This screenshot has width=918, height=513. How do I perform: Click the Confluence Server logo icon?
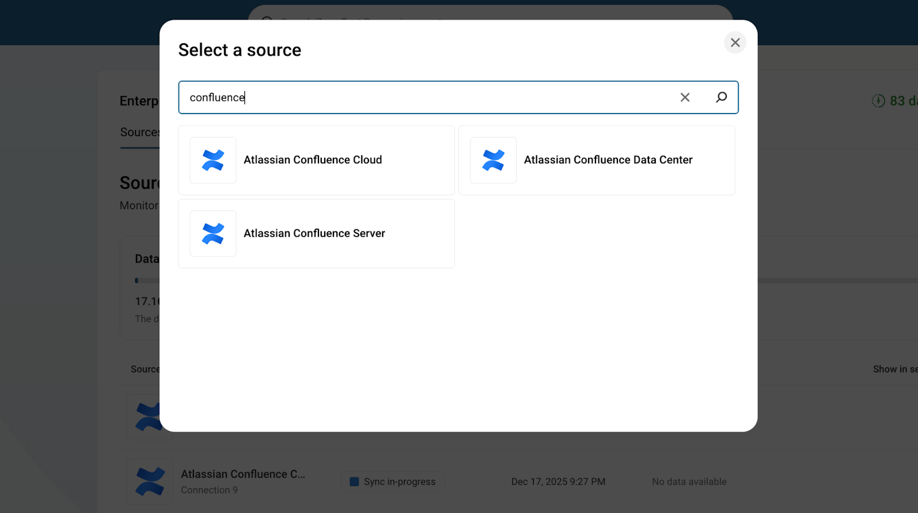213,234
